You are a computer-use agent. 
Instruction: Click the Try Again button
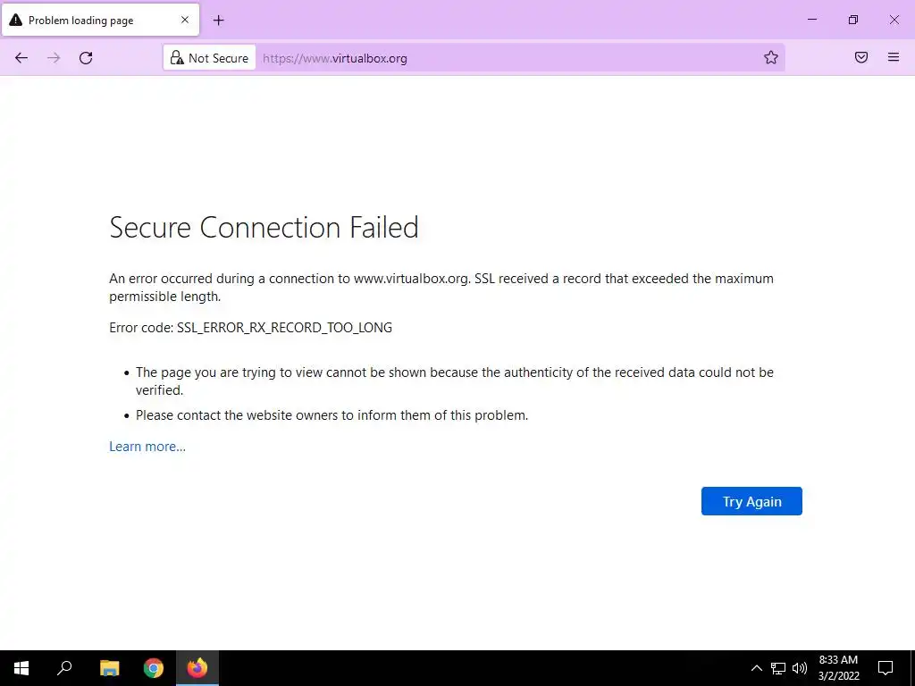pyautogui.click(x=751, y=501)
